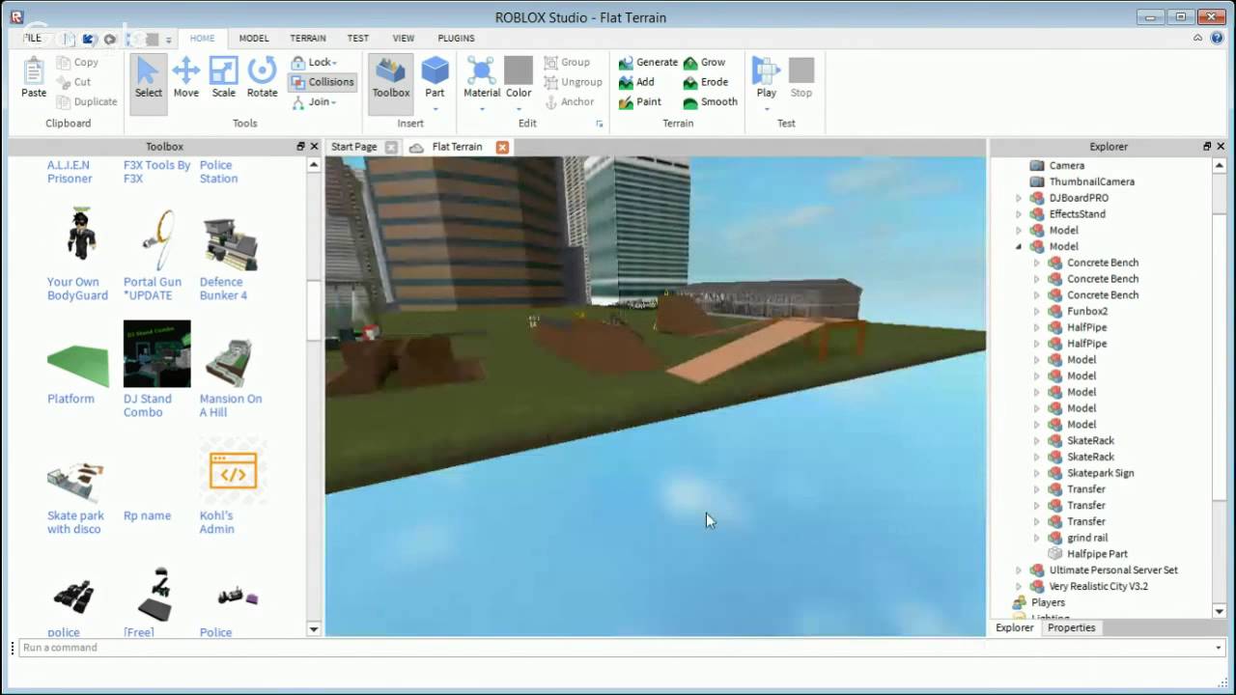Open the Lock dropdown
Viewport: 1236px width, 695px height.
coord(314,62)
